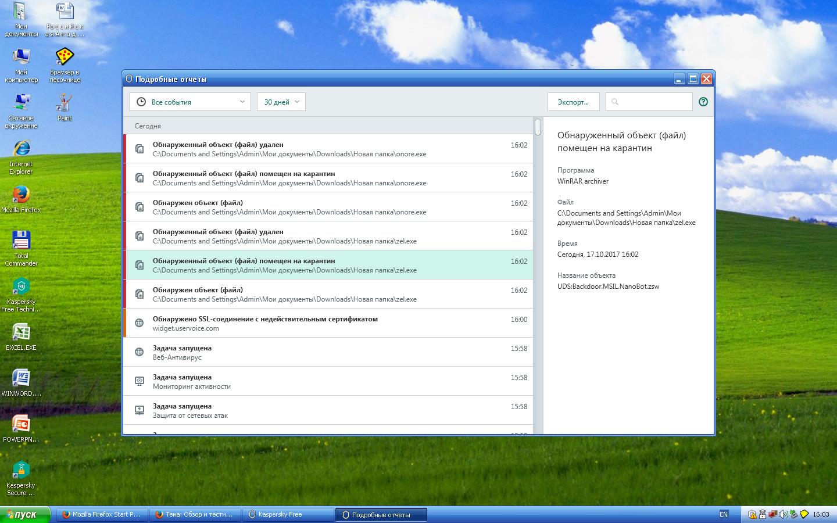The image size is (837, 523).
Task: Switch to the 'Kaspersky Free' taskbar window
Action: [281, 514]
